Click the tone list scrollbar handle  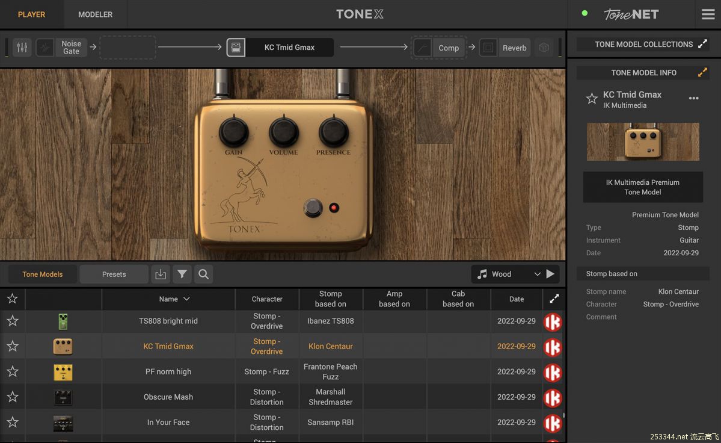563,415
